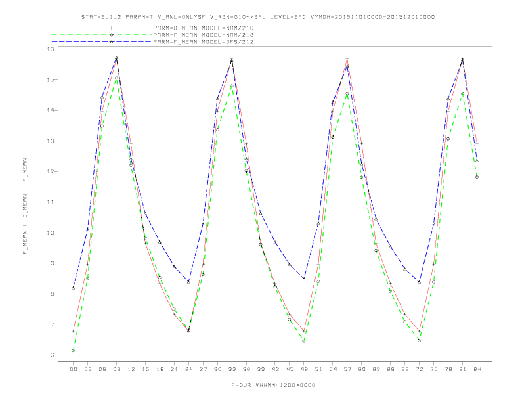Select legend label PARM=F_MEAN MODEL=NAM/218
Screen dimensions: 520x402
204,35
